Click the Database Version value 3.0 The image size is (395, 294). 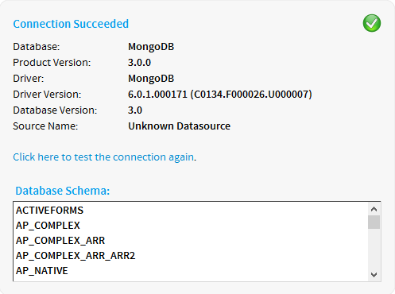(135, 110)
